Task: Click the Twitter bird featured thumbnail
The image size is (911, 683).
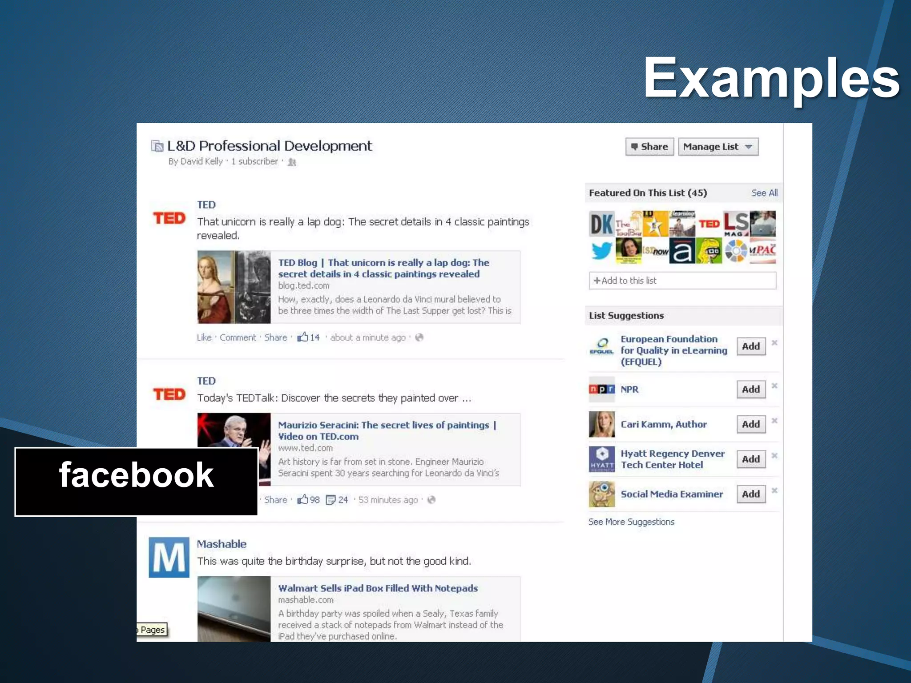Action: tap(602, 250)
